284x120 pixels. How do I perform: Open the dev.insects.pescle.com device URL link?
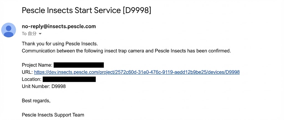point(137,72)
